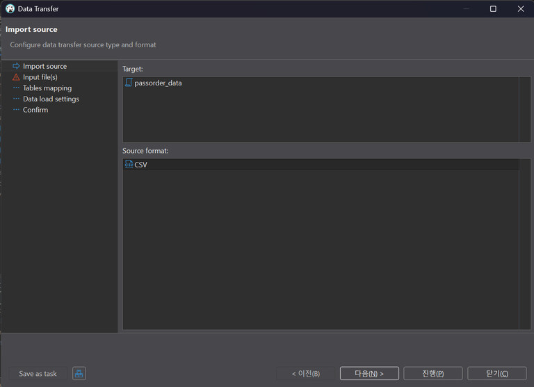
Task: Click the dots icon beside Confirm
Action: 16,110
